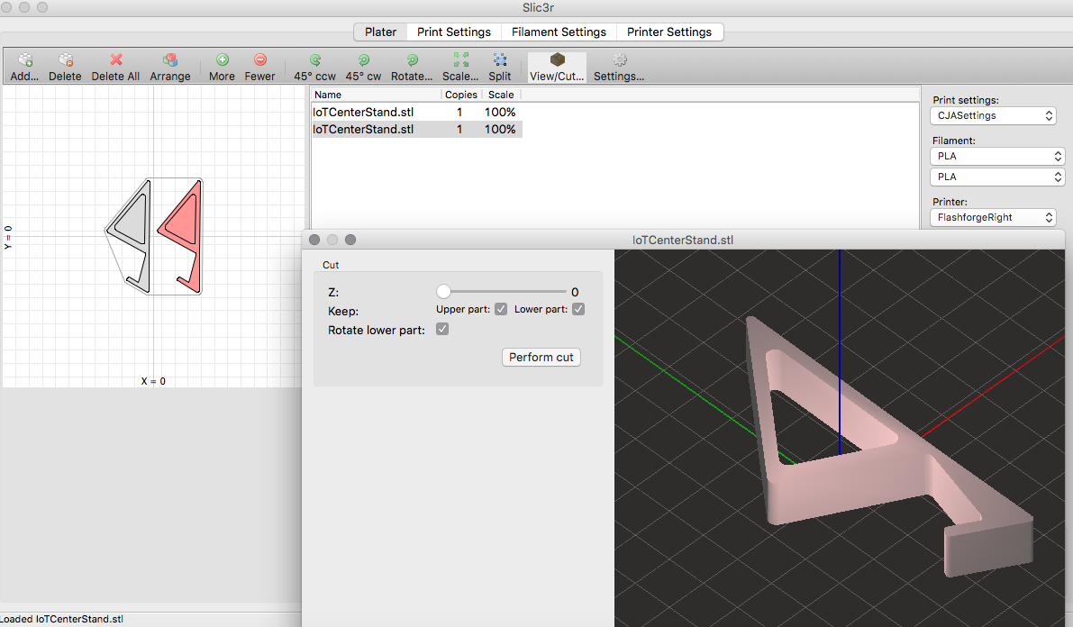Open the FlashforgeRight printer dropdown
1073x627 pixels.
coord(993,217)
